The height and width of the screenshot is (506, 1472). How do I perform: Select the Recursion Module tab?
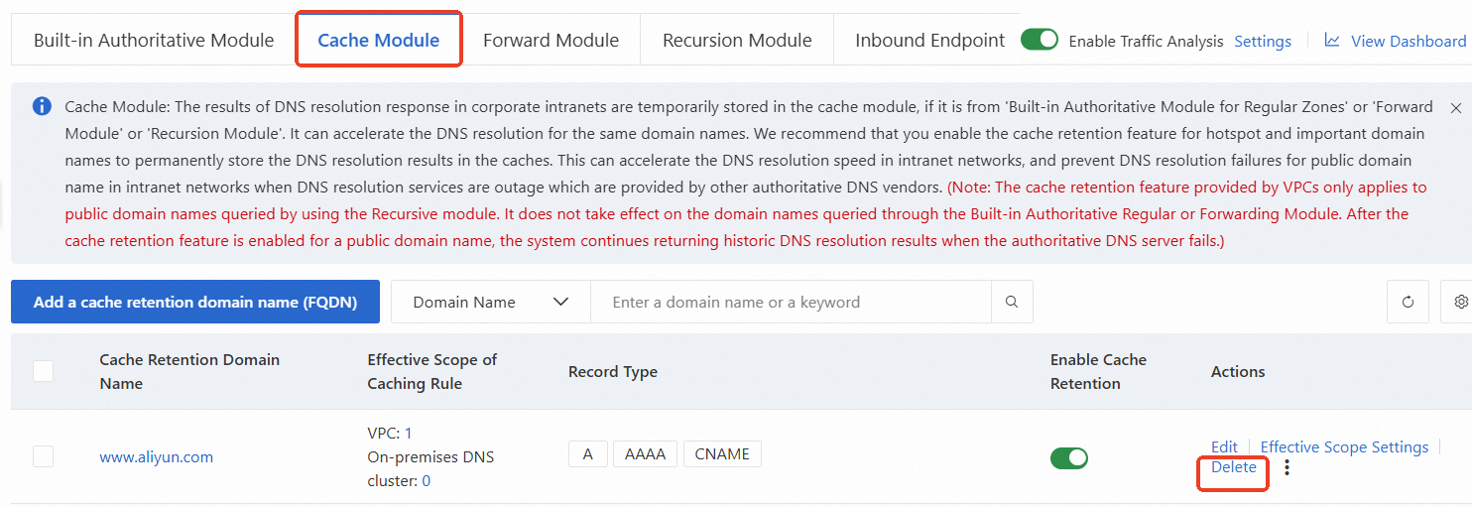pyautogui.click(x=737, y=41)
